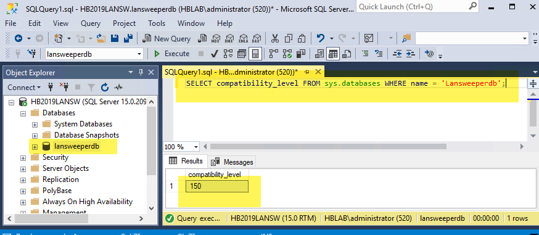Display the estimated execution plan

228,54
